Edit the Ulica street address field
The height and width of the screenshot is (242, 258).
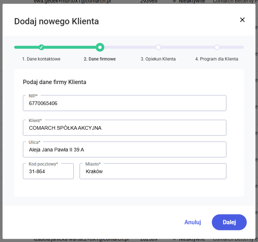click(124, 150)
